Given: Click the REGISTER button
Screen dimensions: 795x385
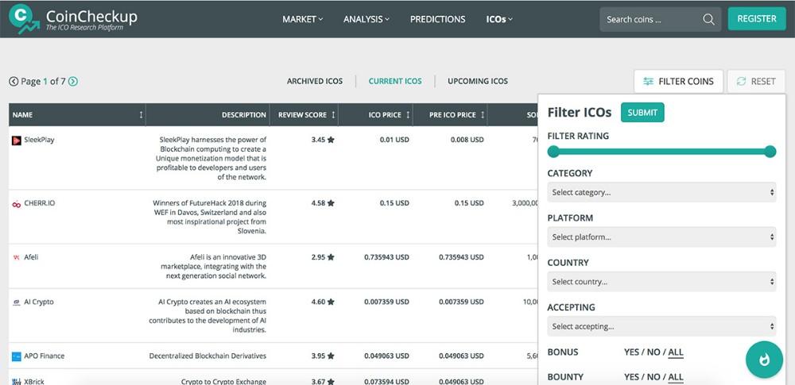Looking at the screenshot, I should [757, 19].
